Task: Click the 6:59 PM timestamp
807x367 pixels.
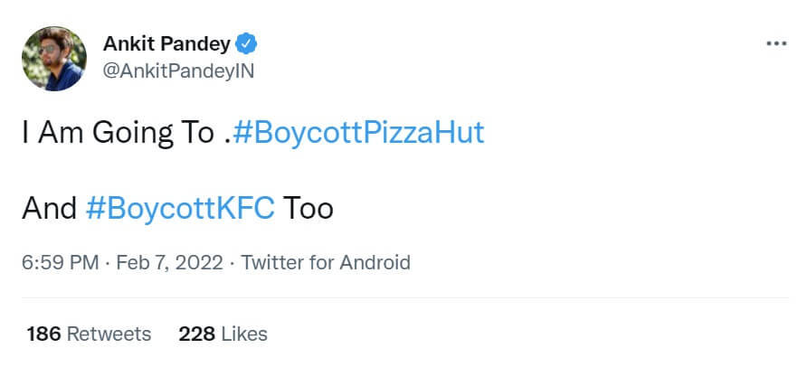Action: [59, 263]
